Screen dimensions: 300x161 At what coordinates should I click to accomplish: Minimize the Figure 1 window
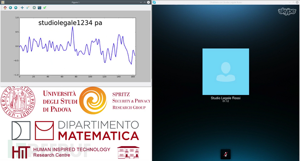(141, 2)
